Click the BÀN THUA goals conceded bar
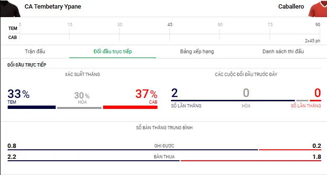Viewport: 327px width, 175px height. coord(164,160)
